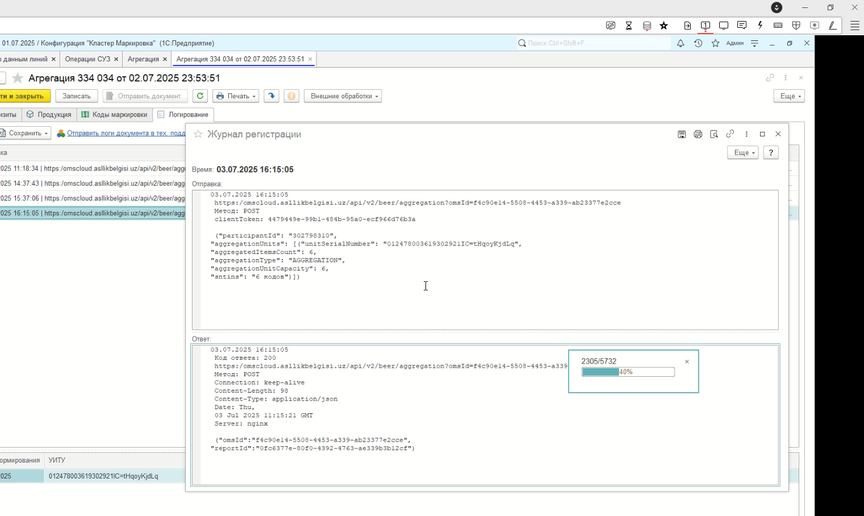Click Отправить логи документа в тех. поддержку link
The width and height of the screenshot is (864, 516).
(x=126, y=133)
